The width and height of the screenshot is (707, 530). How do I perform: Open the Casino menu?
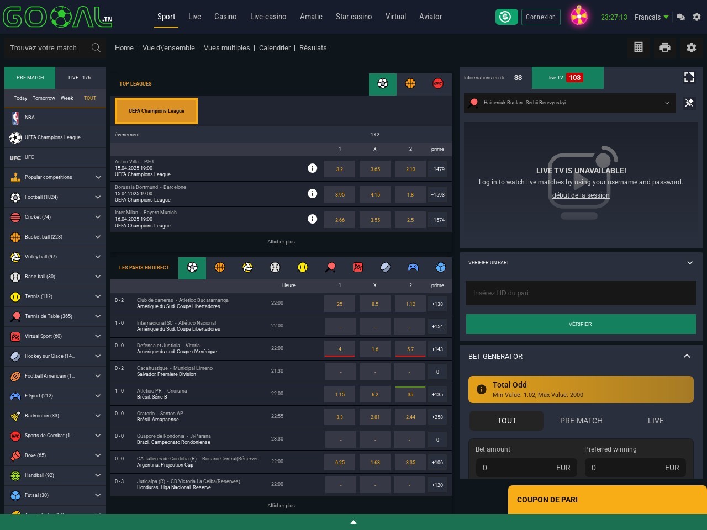[x=225, y=17]
